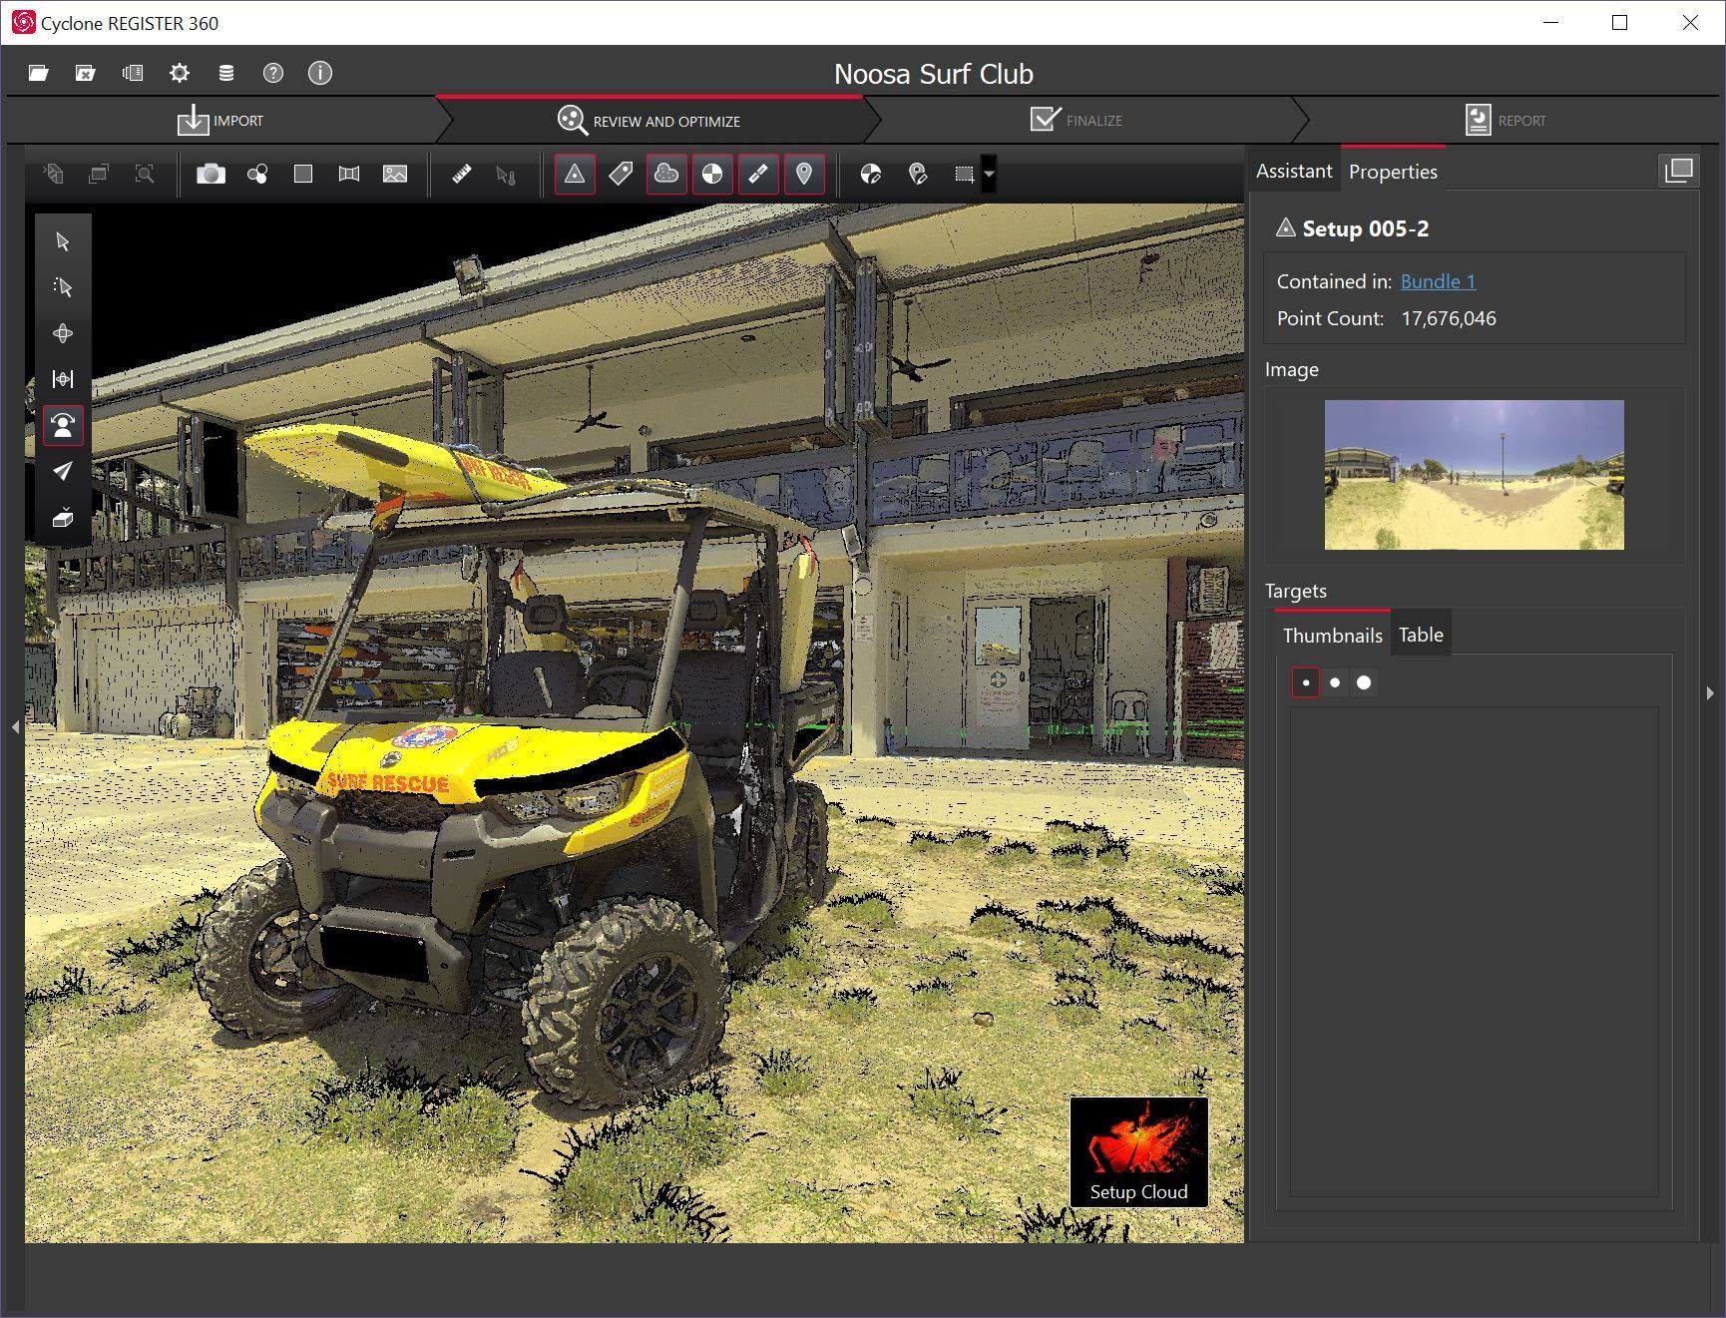Toggle the location pin markers button
The image size is (1726, 1318).
click(804, 175)
